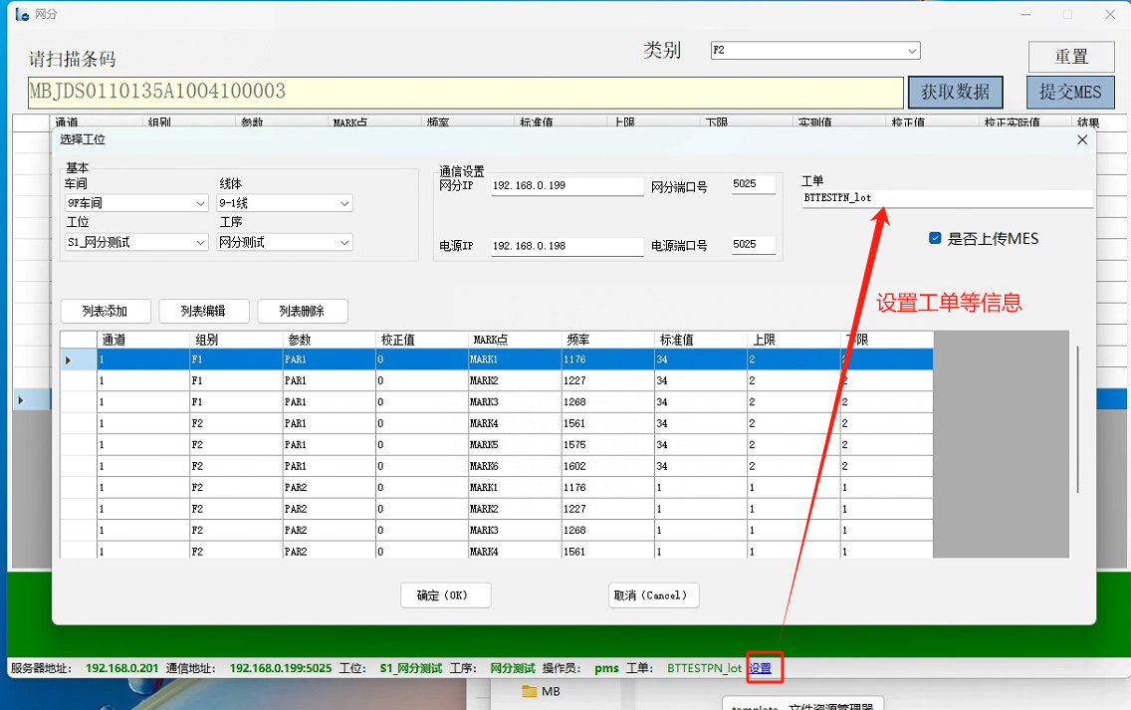The width and height of the screenshot is (1131, 710).
Task: Click the 列表删除 button
Action: [303, 312]
